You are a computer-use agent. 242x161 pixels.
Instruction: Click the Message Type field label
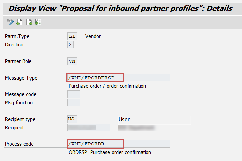pyautogui.click(x=21, y=78)
